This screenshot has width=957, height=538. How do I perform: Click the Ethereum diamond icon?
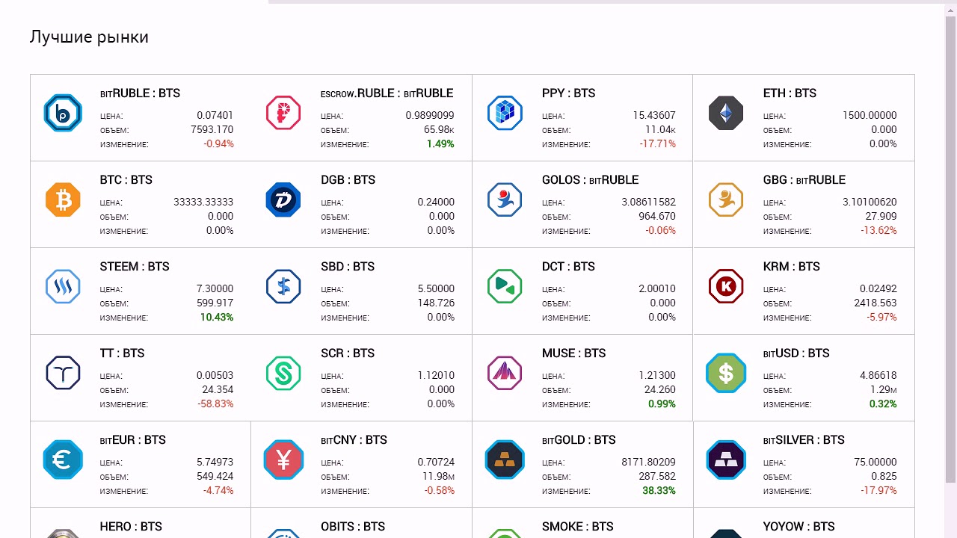pos(726,113)
